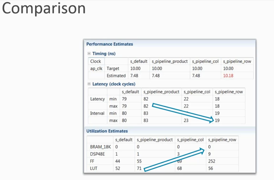Collapse the Timing (ns) section

[x=89, y=54]
